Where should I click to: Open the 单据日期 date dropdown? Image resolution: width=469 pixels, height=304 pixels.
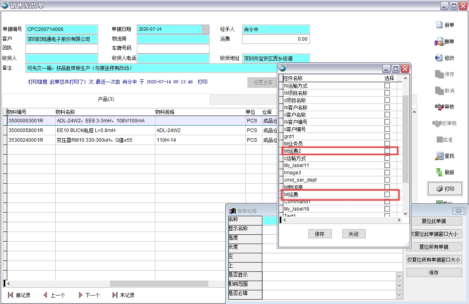pyautogui.click(x=204, y=29)
